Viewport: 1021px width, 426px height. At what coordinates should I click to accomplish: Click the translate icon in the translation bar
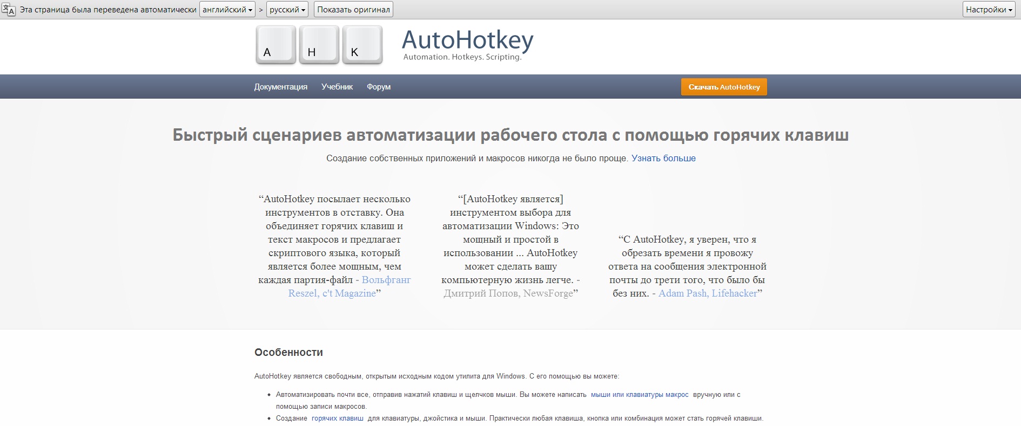coord(9,10)
